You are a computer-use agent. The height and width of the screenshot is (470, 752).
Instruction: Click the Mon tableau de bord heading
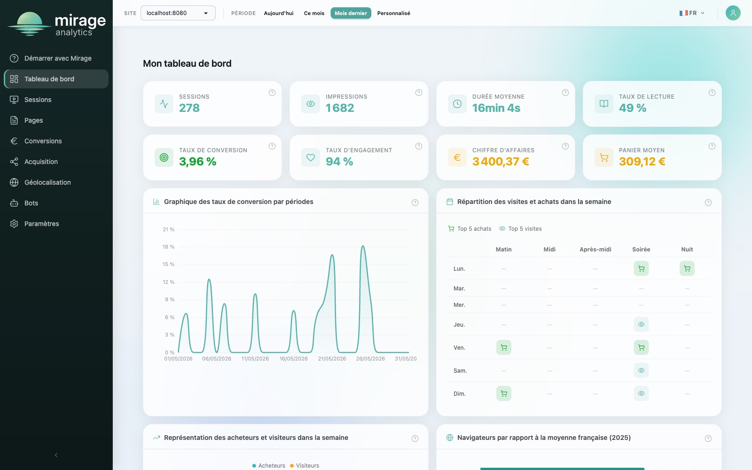click(x=187, y=63)
